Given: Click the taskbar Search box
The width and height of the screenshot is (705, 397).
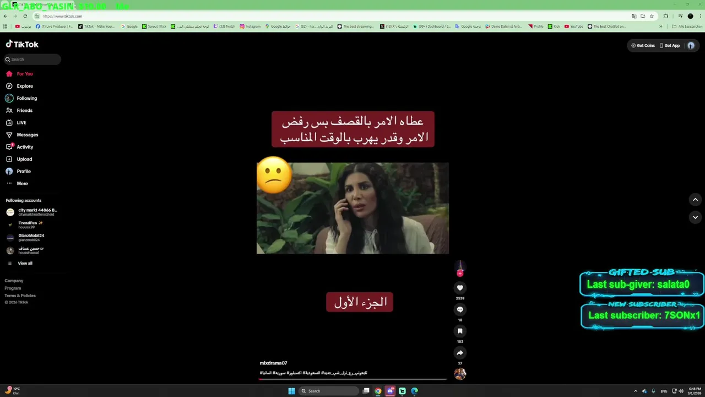Looking at the screenshot, I should pyautogui.click(x=329, y=391).
